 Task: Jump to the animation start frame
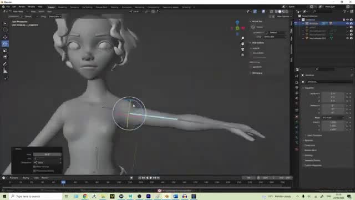pos(140,178)
